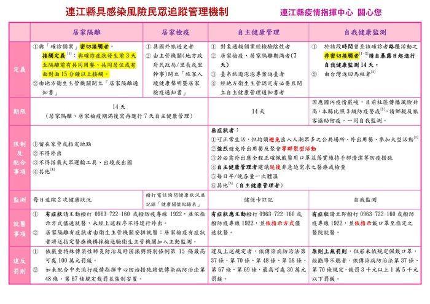430x304 pixels.
Task: Click the 無症狀者 heading
Action: 222,131
